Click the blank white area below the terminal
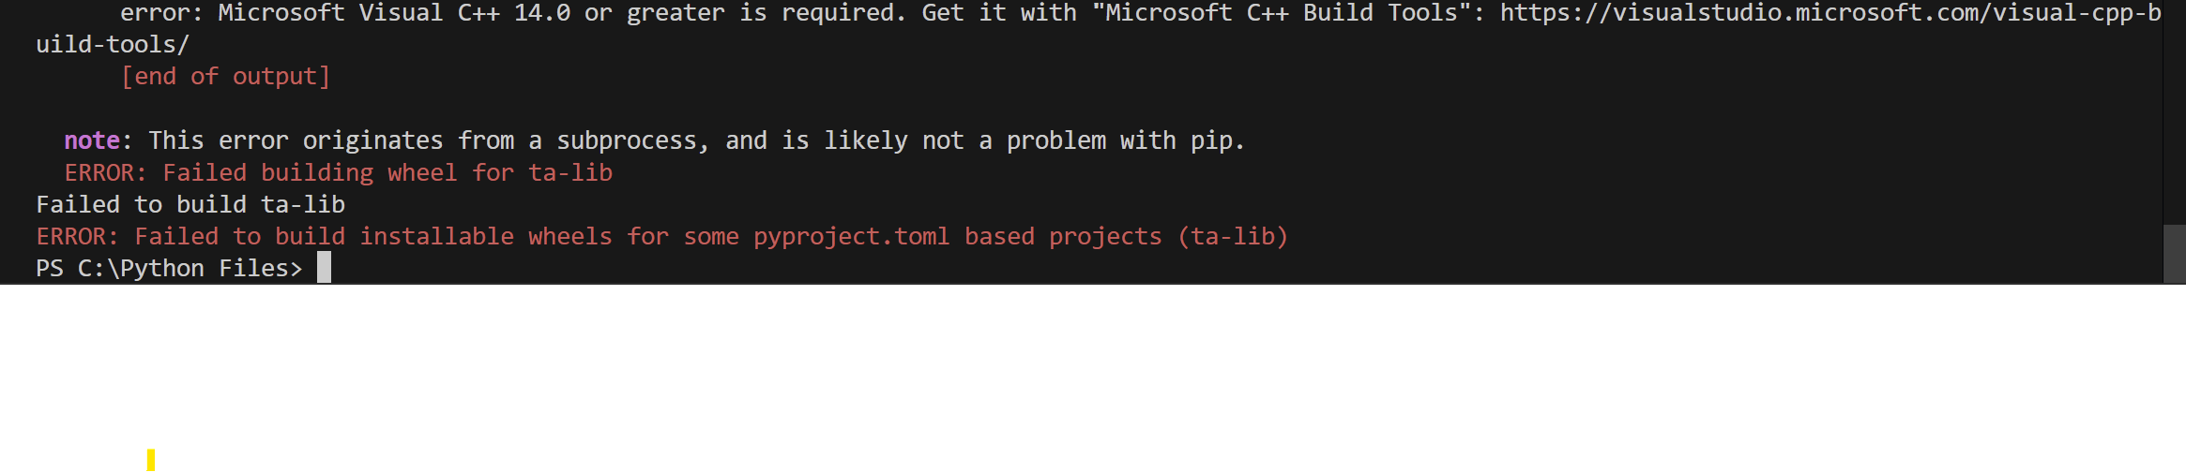 coord(1093,379)
